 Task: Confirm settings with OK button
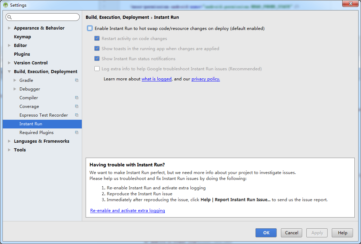[266, 233]
